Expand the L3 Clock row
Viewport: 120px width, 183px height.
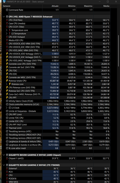coord(7,108)
